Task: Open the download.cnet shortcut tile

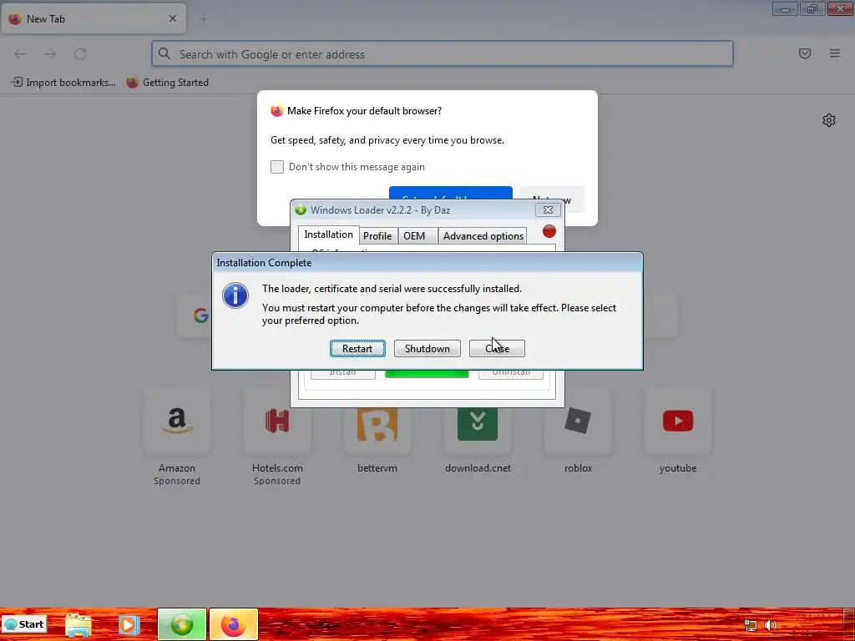Action: coord(478,424)
